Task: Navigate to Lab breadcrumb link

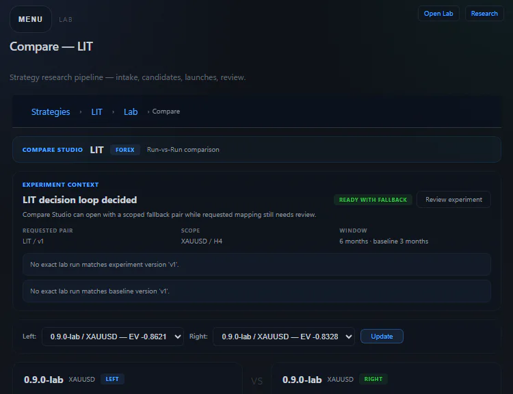Action: coord(131,112)
